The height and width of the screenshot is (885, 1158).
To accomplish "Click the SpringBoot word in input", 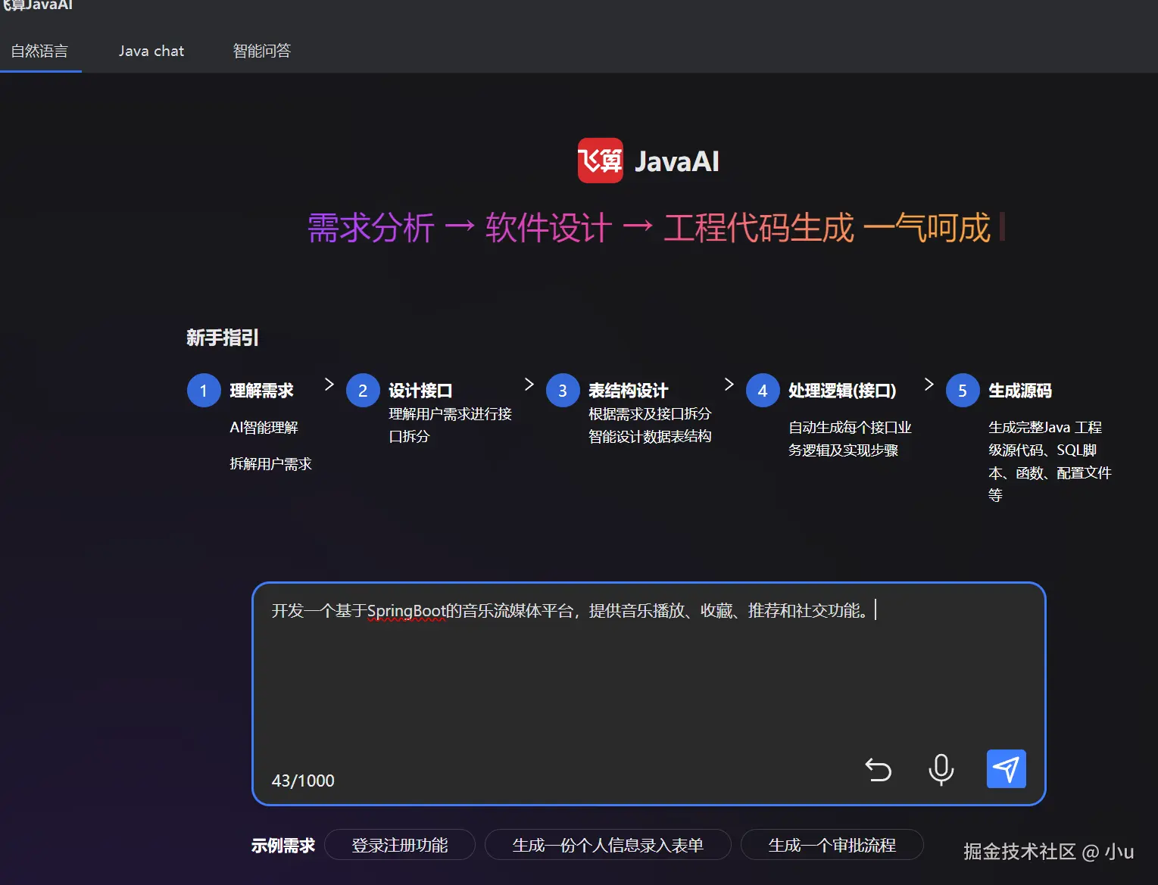I will 407,611.
